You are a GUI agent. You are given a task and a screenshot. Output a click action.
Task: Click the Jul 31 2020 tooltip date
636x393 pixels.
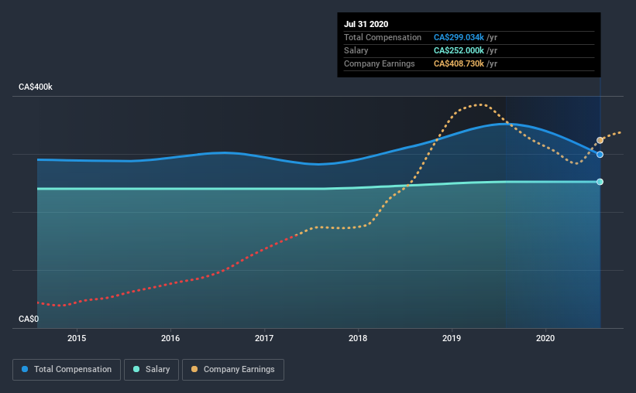tap(366, 24)
